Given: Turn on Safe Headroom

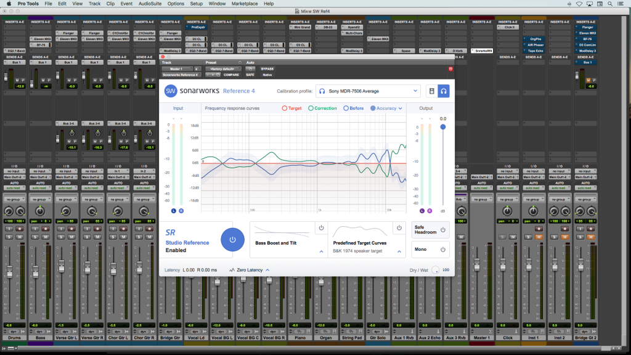Looking at the screenshot, I should tap(442, 230).
